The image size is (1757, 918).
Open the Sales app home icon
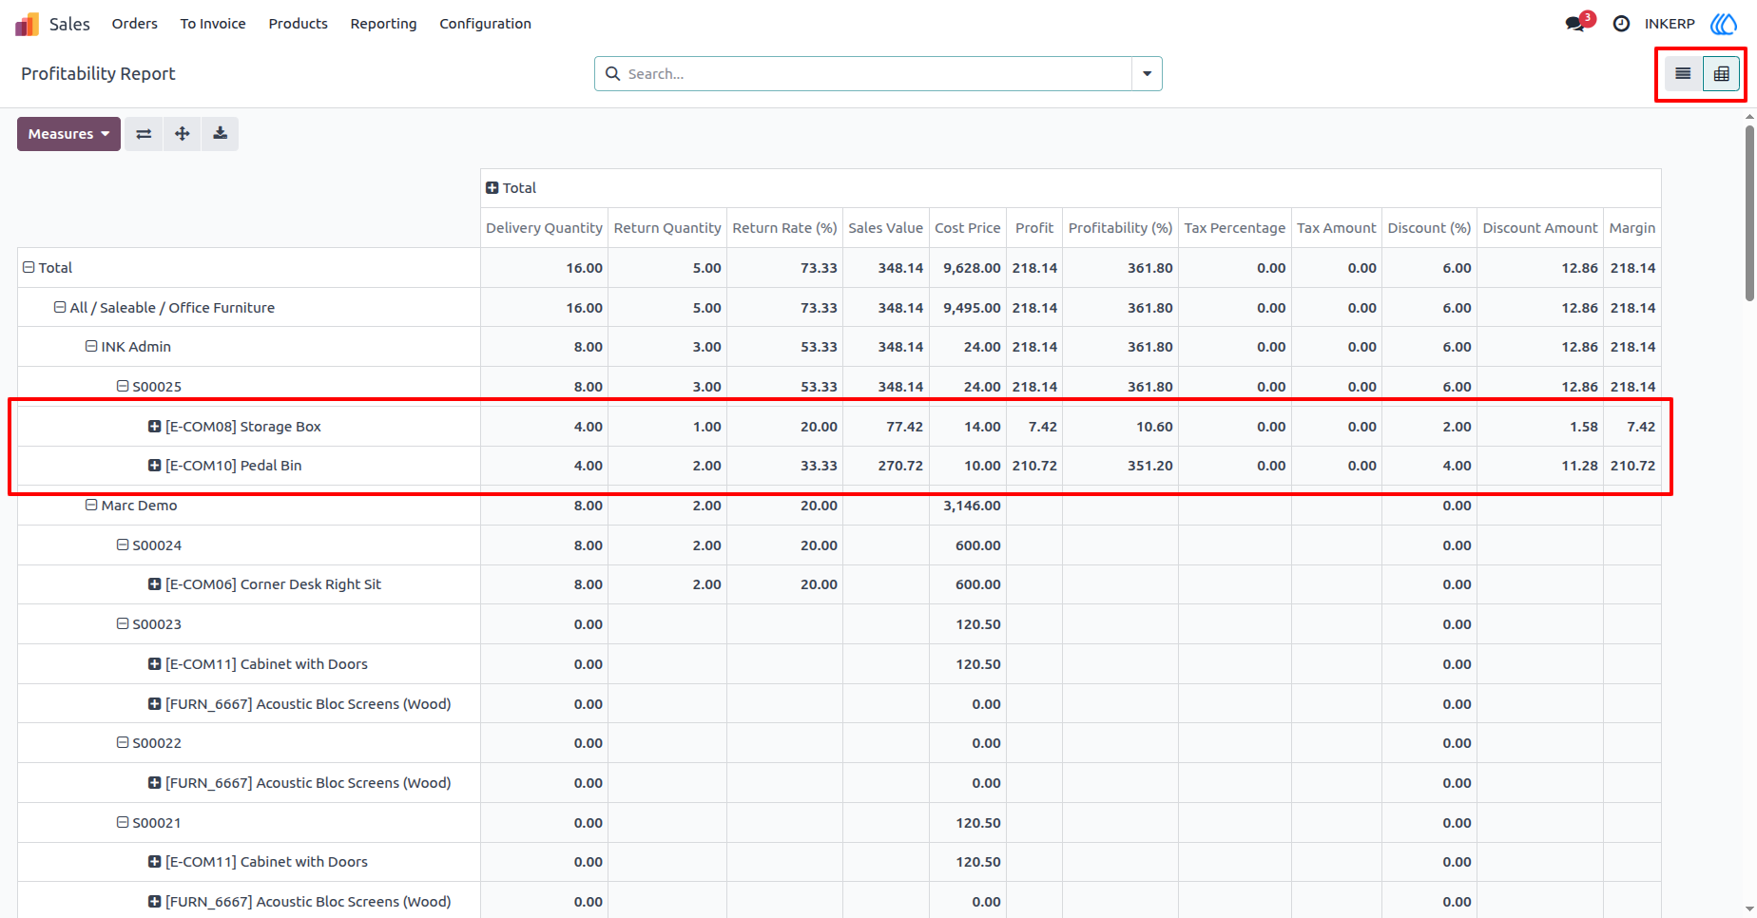click(27, 24)
